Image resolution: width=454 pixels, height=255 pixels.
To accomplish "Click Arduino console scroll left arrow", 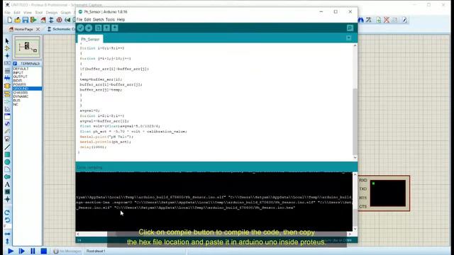I will [x=78, y=234].
